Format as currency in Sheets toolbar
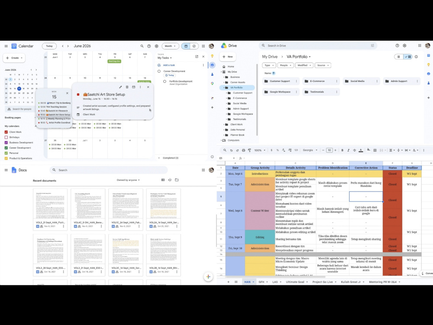 pyautogui.click(x=271, y=150)
